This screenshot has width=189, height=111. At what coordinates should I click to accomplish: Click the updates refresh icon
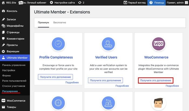(x=80, y=2)
